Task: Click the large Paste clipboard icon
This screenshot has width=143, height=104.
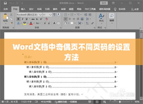Action: click(6, 16)
